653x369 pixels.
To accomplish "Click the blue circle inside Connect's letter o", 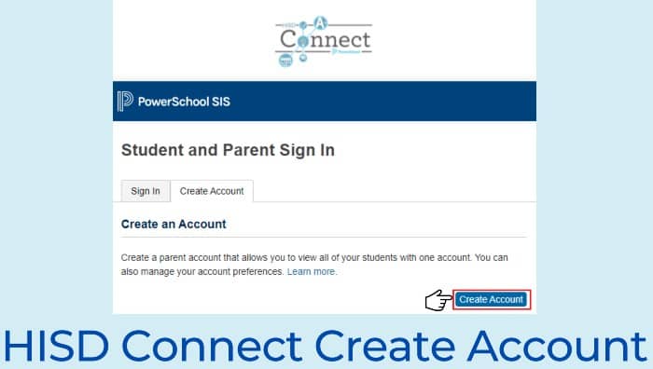I will (x=303, y=42).
